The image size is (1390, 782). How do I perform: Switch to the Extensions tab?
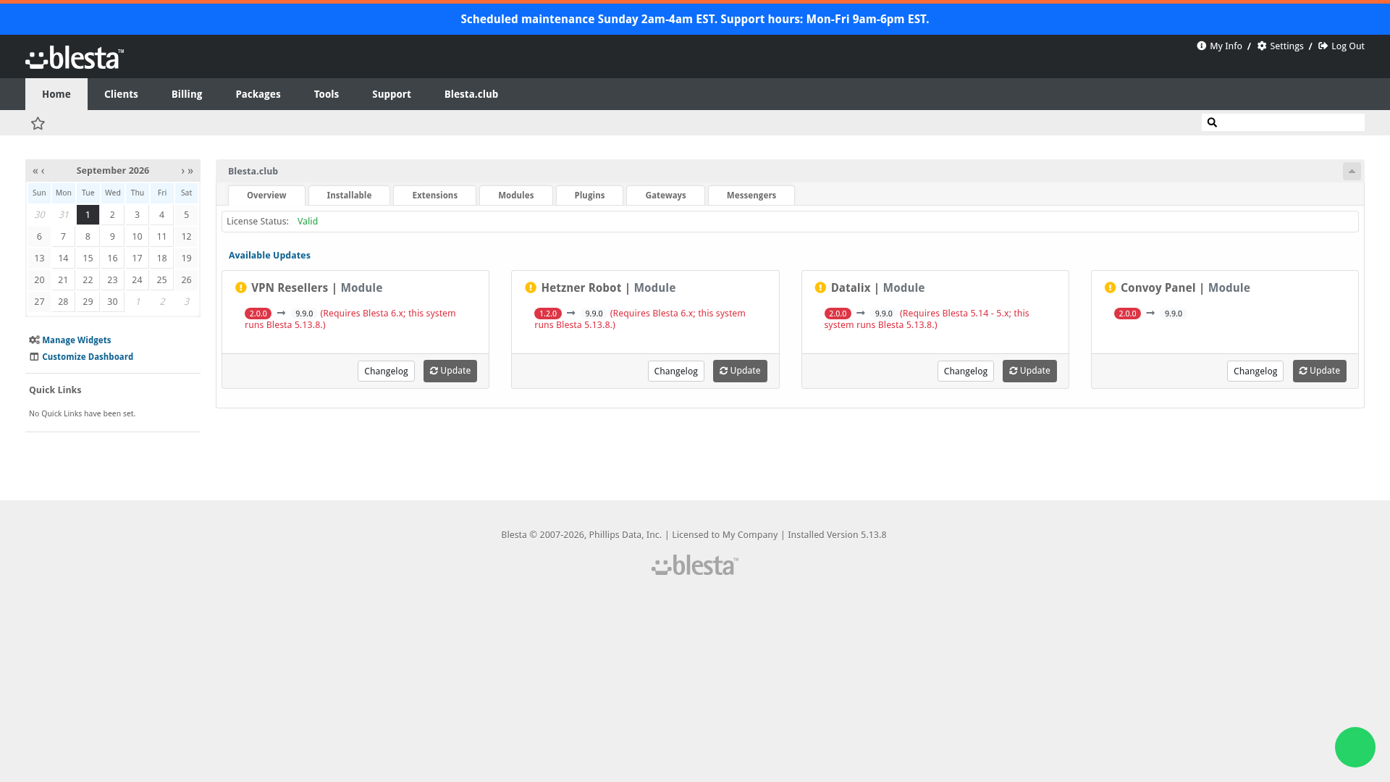click(x=435, y=195)
